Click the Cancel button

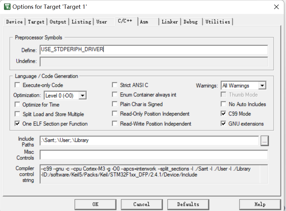142,204
